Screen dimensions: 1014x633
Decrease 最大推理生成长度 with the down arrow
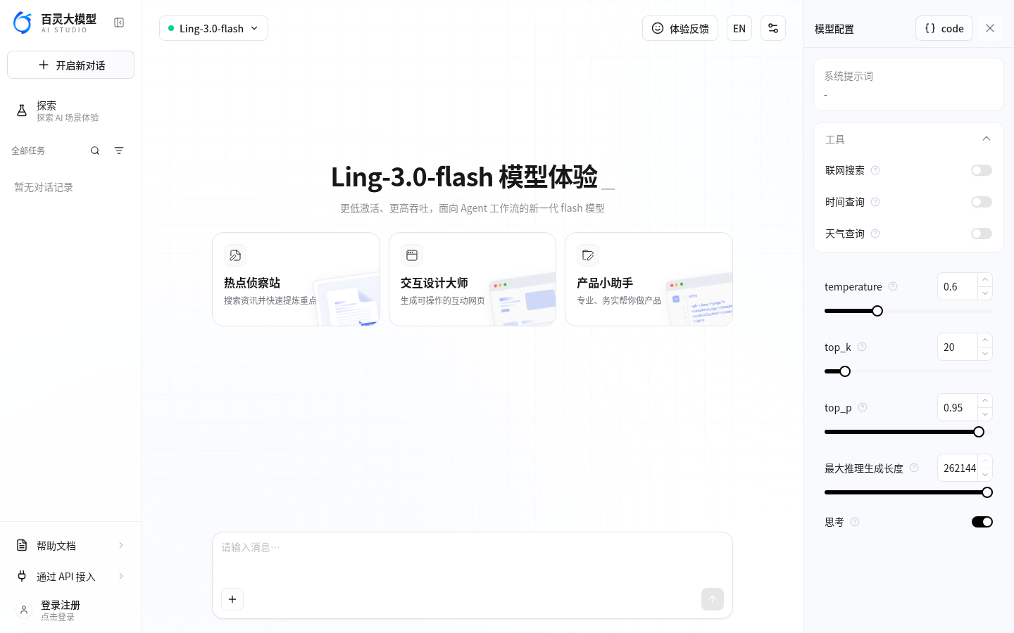coord(985,475)
